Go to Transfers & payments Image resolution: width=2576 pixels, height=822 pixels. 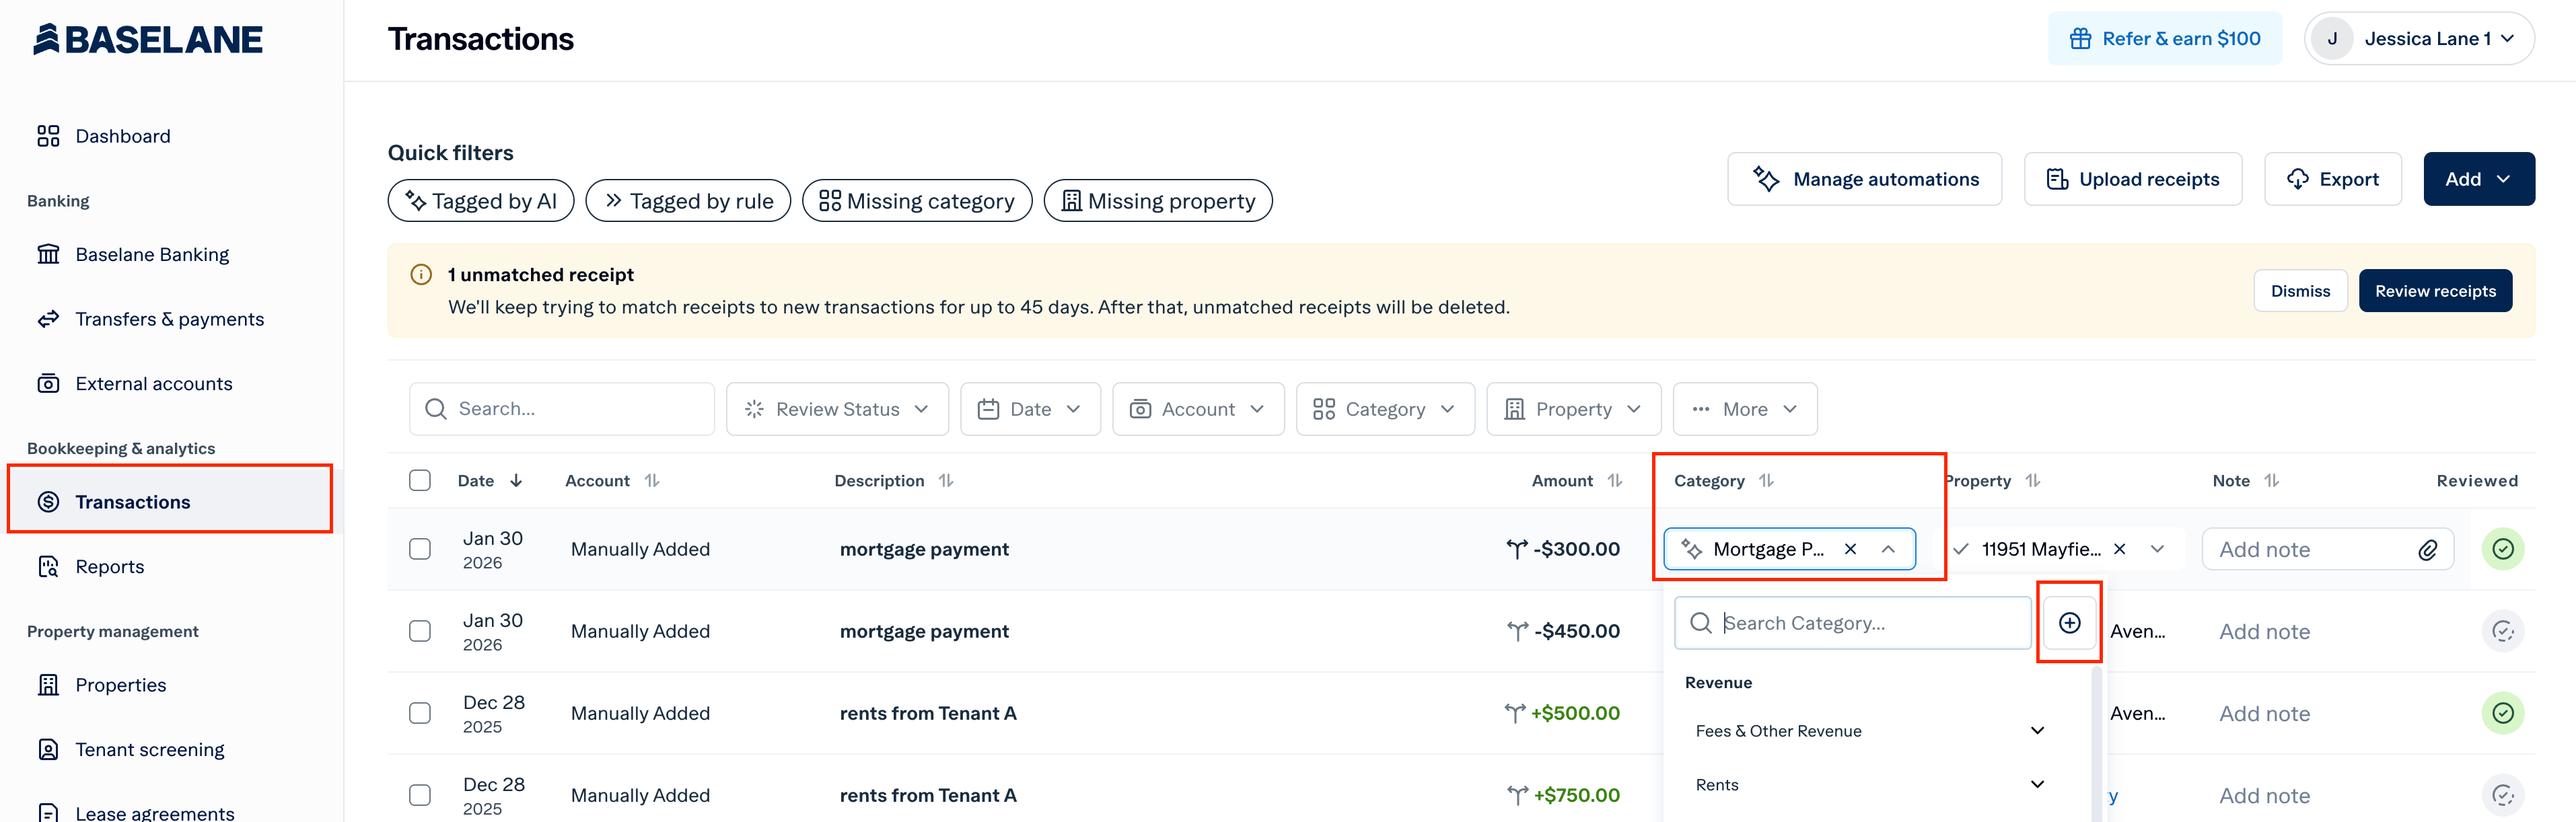(x=169, y=319)
